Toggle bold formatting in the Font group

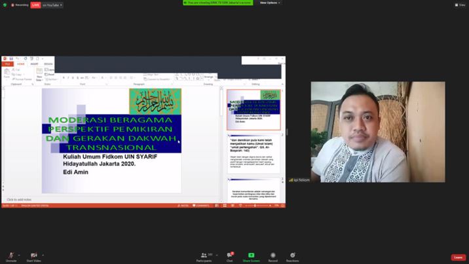[x=64, y=77]
